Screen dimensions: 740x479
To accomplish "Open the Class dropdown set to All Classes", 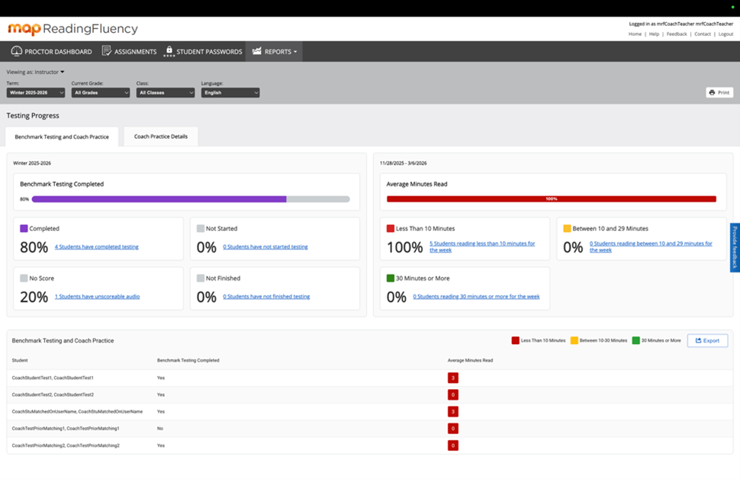I will click(166, 92).
